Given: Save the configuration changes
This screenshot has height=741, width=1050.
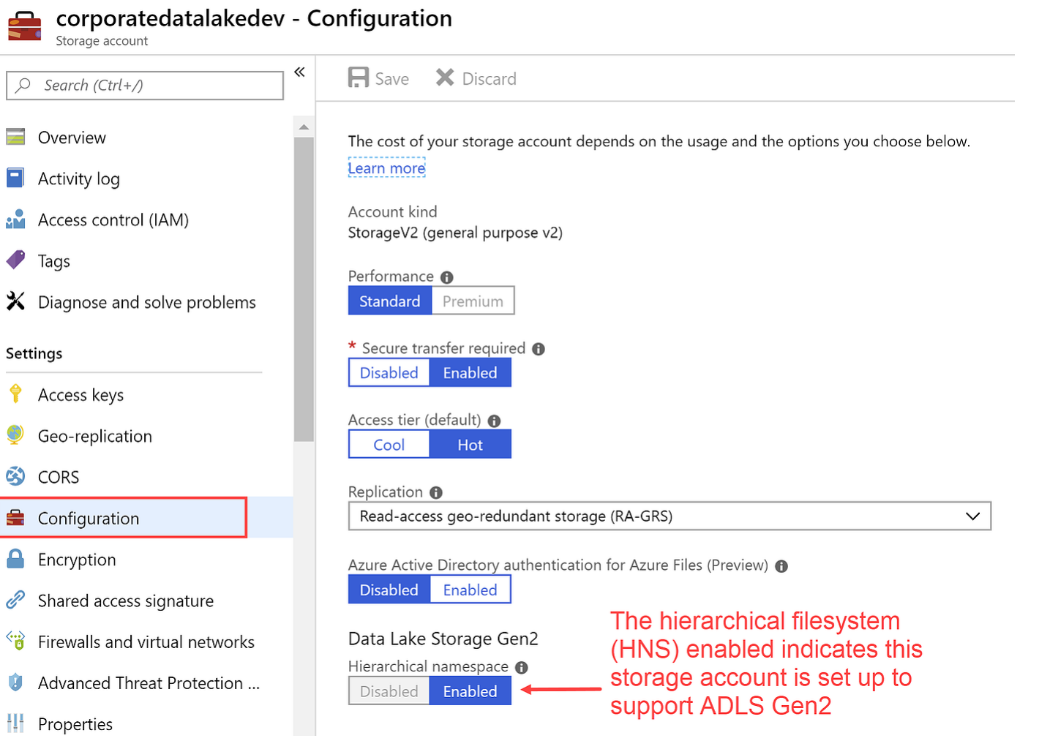Looking at the screenshot, I should coord(378,78).
